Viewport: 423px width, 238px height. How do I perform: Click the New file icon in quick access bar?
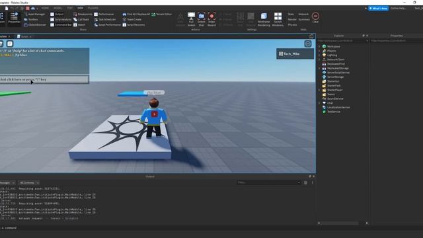coord(7,9)
